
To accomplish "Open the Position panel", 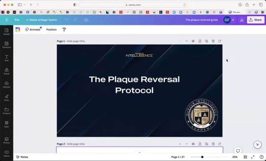I will point(52,29).
